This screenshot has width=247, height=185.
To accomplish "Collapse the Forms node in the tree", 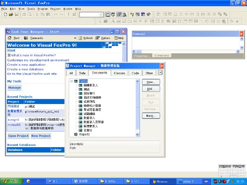I will (72, 81).
